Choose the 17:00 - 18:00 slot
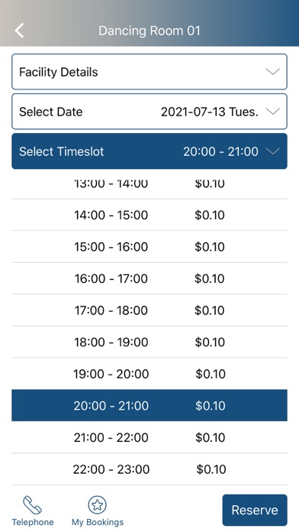The height and width of the screenshot is (532, 299). coord(149,310)
